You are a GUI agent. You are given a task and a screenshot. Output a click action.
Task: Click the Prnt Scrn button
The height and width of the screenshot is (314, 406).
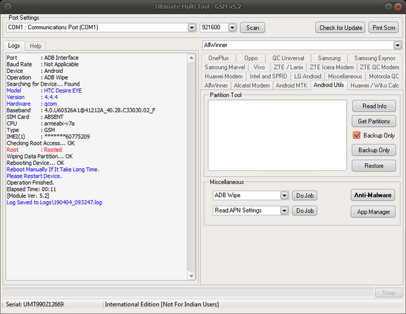[x=383, y=28]
